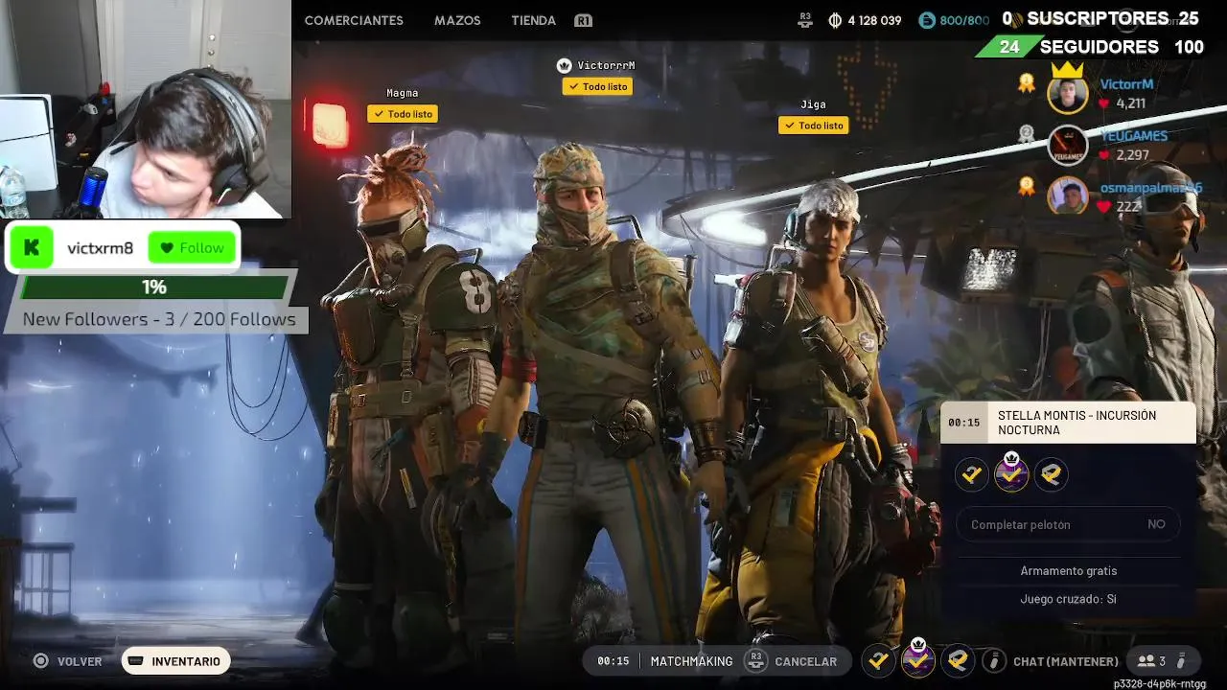Click the Matchmaking status label
The height and width of the screenshot is (690, 1227).
[691, 661]
